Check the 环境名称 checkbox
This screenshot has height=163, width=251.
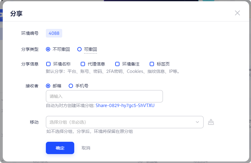[x=48, y=64]
